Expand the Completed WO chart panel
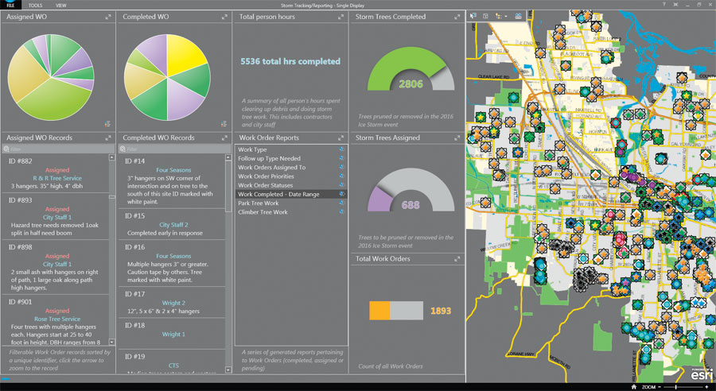The width and height of the screenshot is (716, 391). [224, 16]
